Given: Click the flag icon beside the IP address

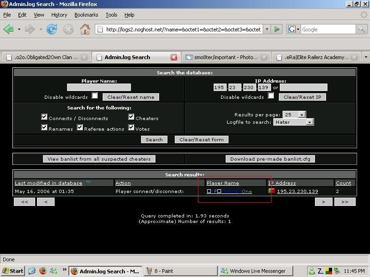Looking at the screenshot, I should 271,191.
